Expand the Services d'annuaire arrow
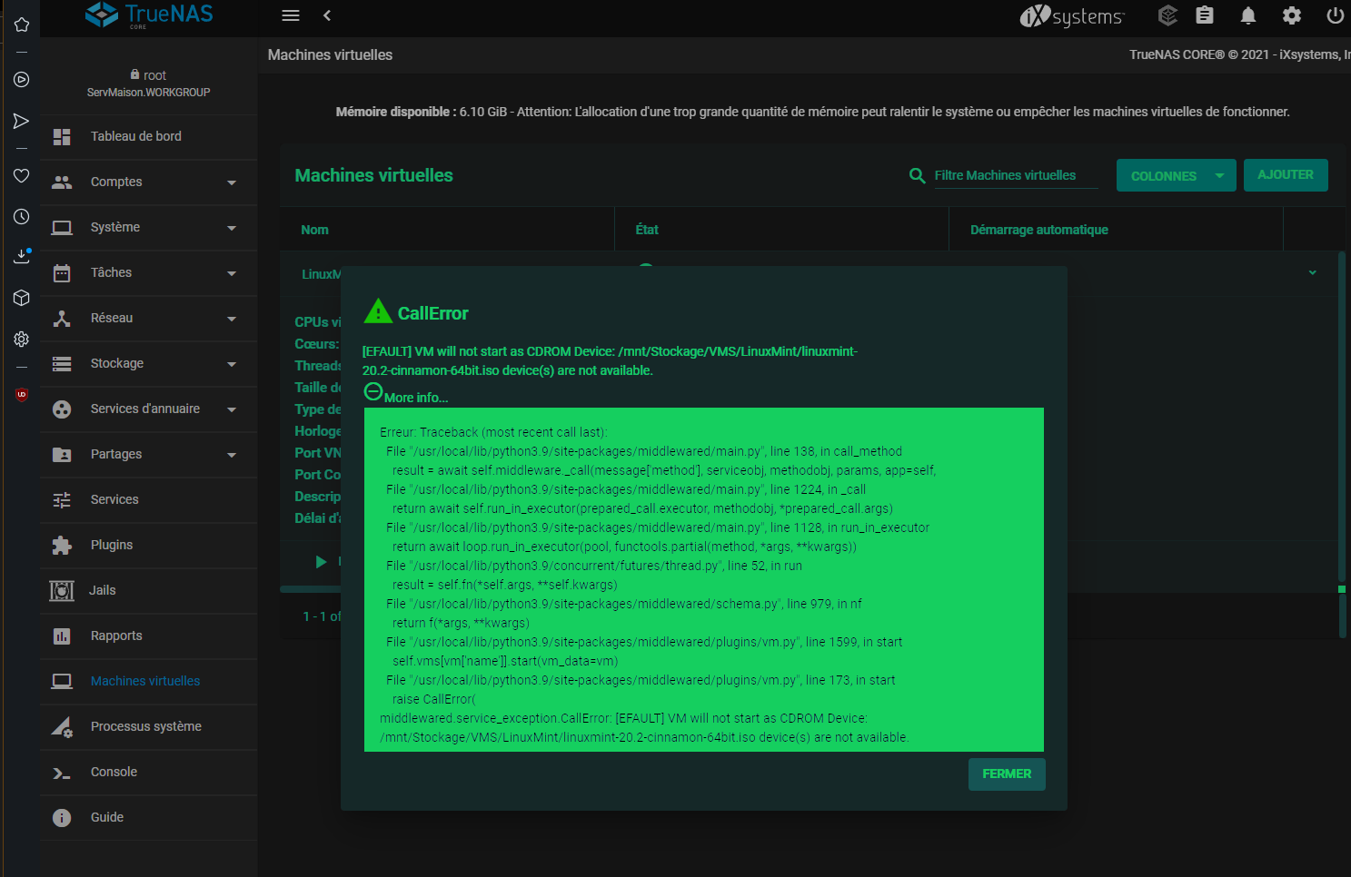The image size is (1351, 877). pos(232,409)
